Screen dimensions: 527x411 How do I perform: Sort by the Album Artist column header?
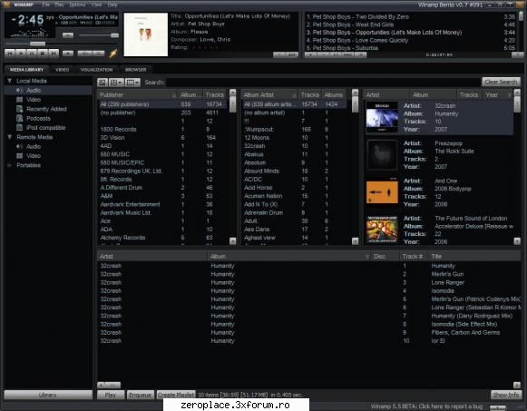(x=270, y=94)
